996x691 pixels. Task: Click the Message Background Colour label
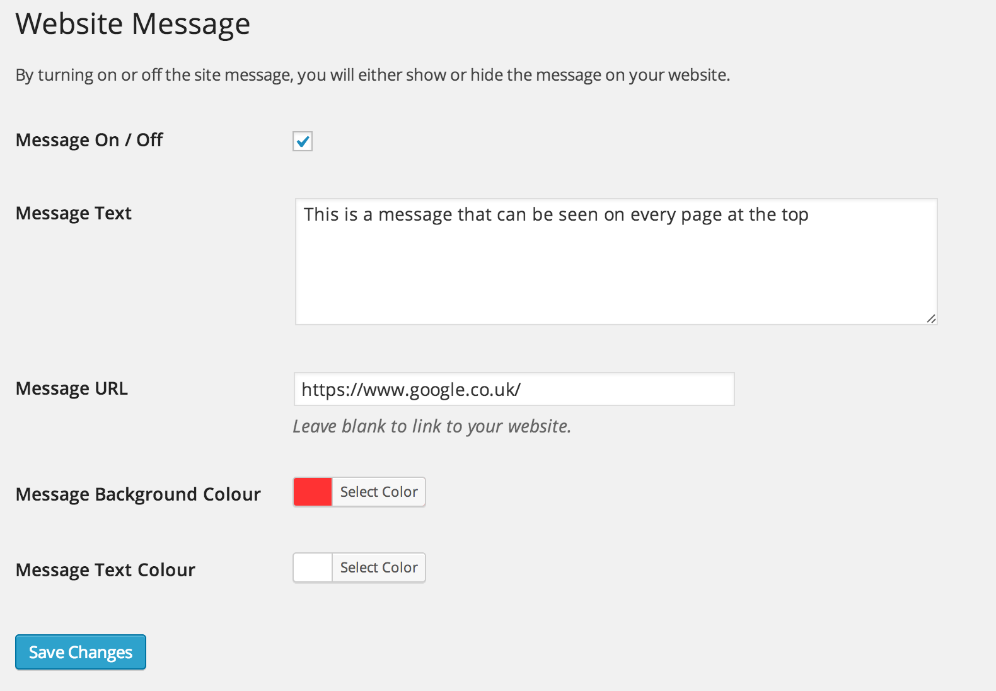click(x=138, y=494)
